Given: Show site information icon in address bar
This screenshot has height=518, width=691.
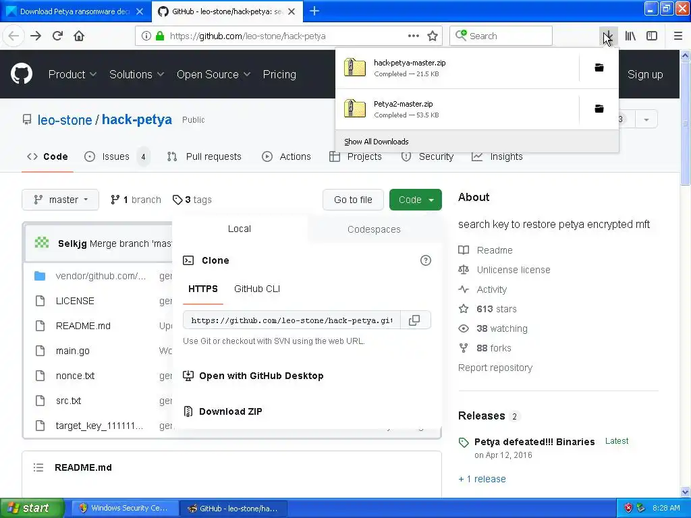Looking at the screenshot, I should [146, 36].
